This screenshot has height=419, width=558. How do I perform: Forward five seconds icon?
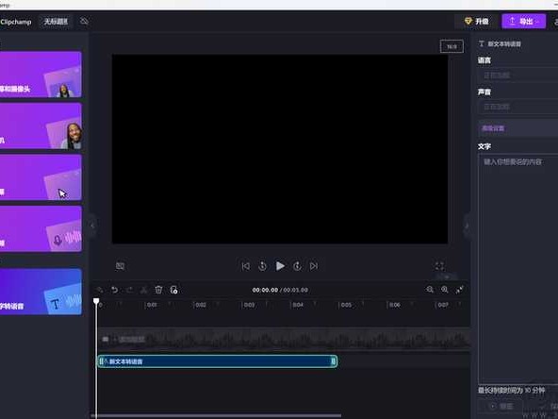pos(297,266)
